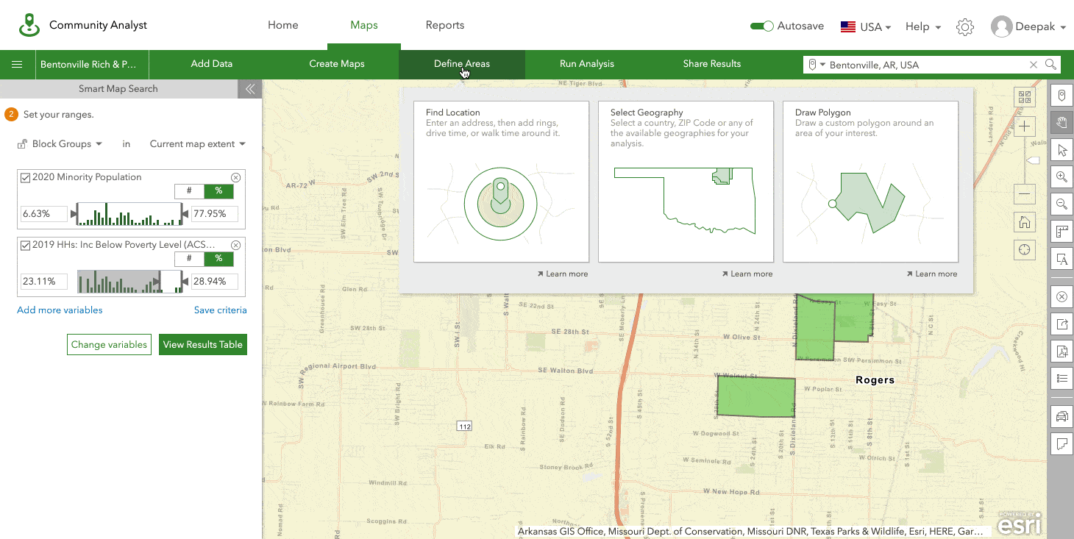The height and width of the screenshot is (539, 1074).
Task: Open the USA country dropdown
Action: [866, 26]
